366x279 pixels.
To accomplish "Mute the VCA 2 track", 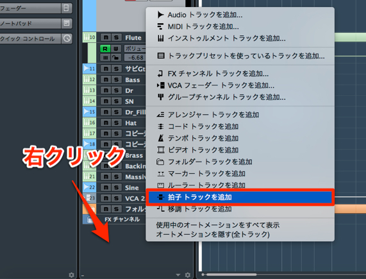I will 106,198.
